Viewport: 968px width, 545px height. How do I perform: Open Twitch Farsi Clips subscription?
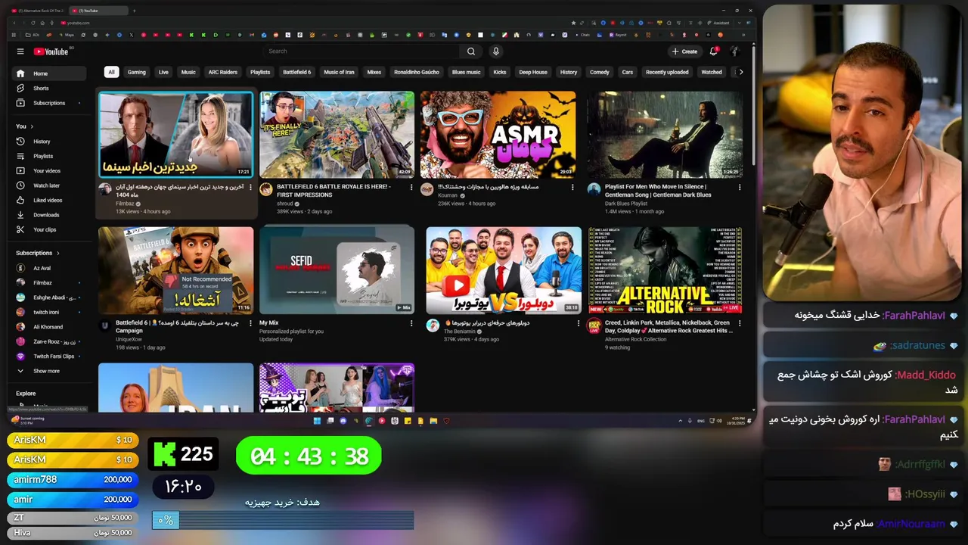pyautogui.click(x=50, y=357)
